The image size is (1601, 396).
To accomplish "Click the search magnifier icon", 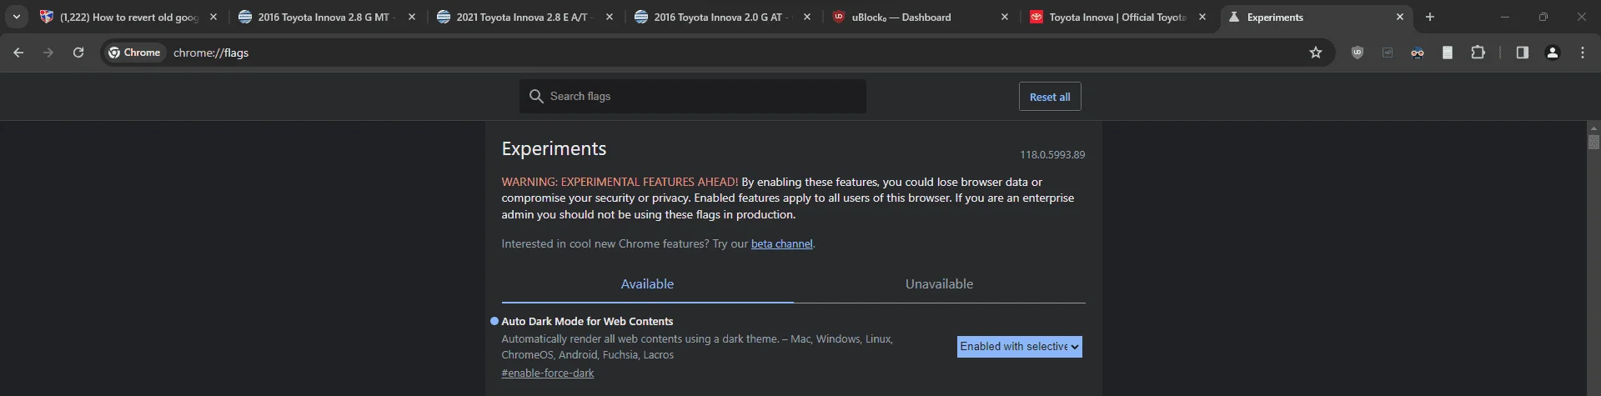I will [x=536, y=97].
